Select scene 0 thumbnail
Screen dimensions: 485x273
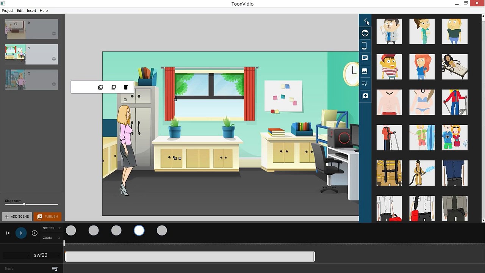(15, 29)
